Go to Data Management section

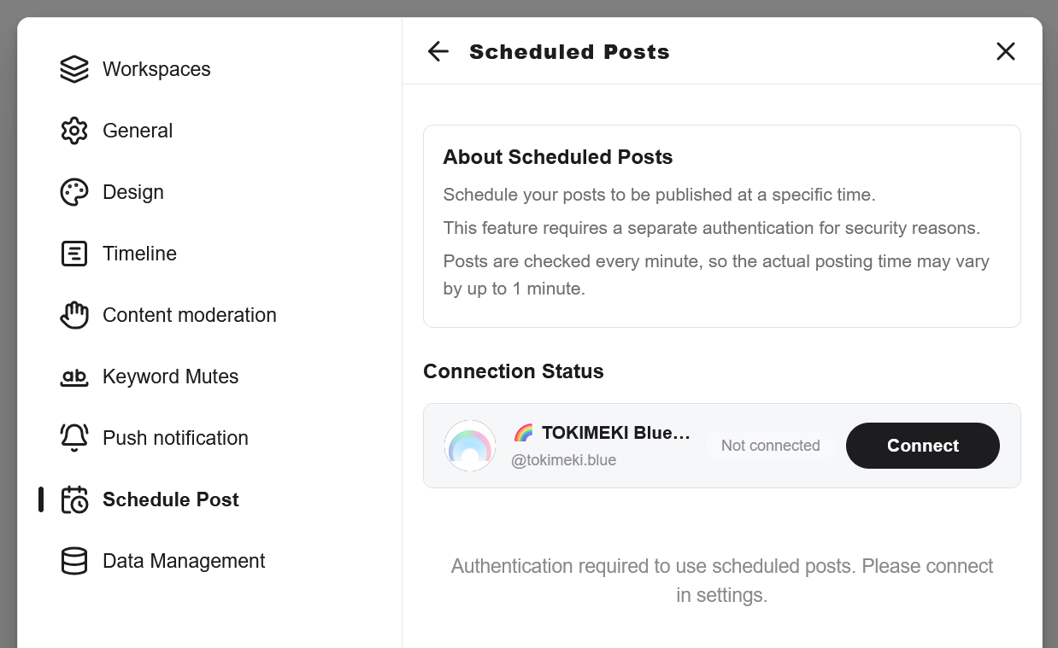point(184,561)
